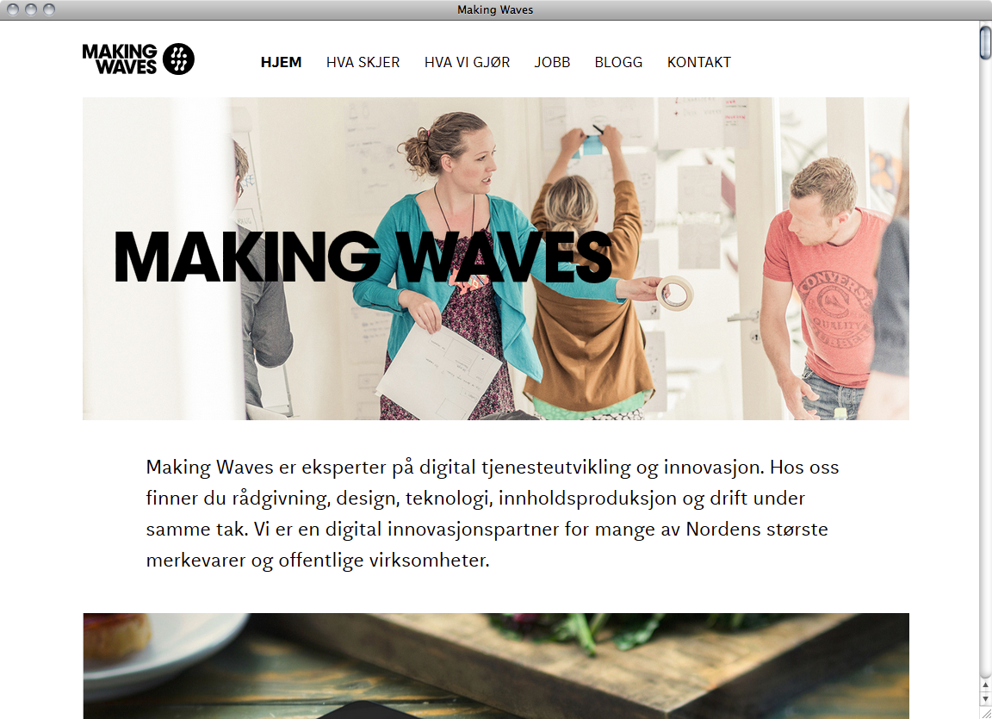Click the Making Waves circular logo icon
The height and width of the screenshot is (719, 992).
coord(178,59)
